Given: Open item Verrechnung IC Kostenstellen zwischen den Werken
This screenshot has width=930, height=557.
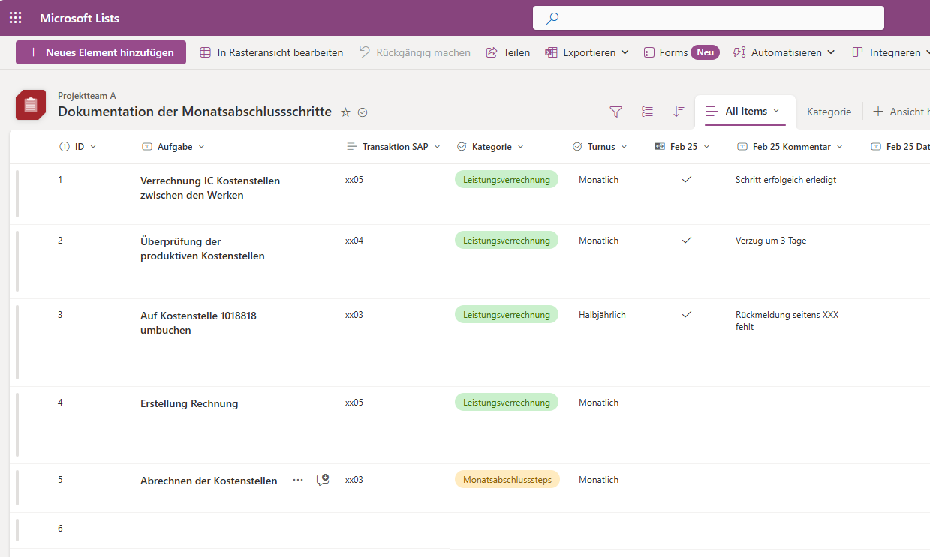Looking at the screenshot, I should 210,188.
